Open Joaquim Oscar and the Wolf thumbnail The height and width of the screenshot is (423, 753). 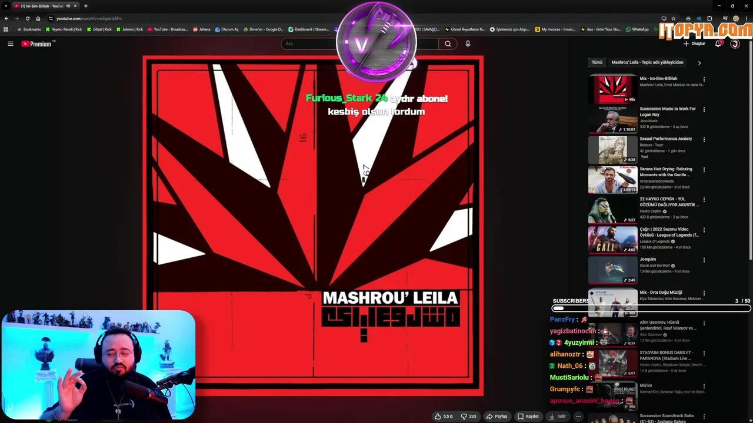(x=612, y=270)
